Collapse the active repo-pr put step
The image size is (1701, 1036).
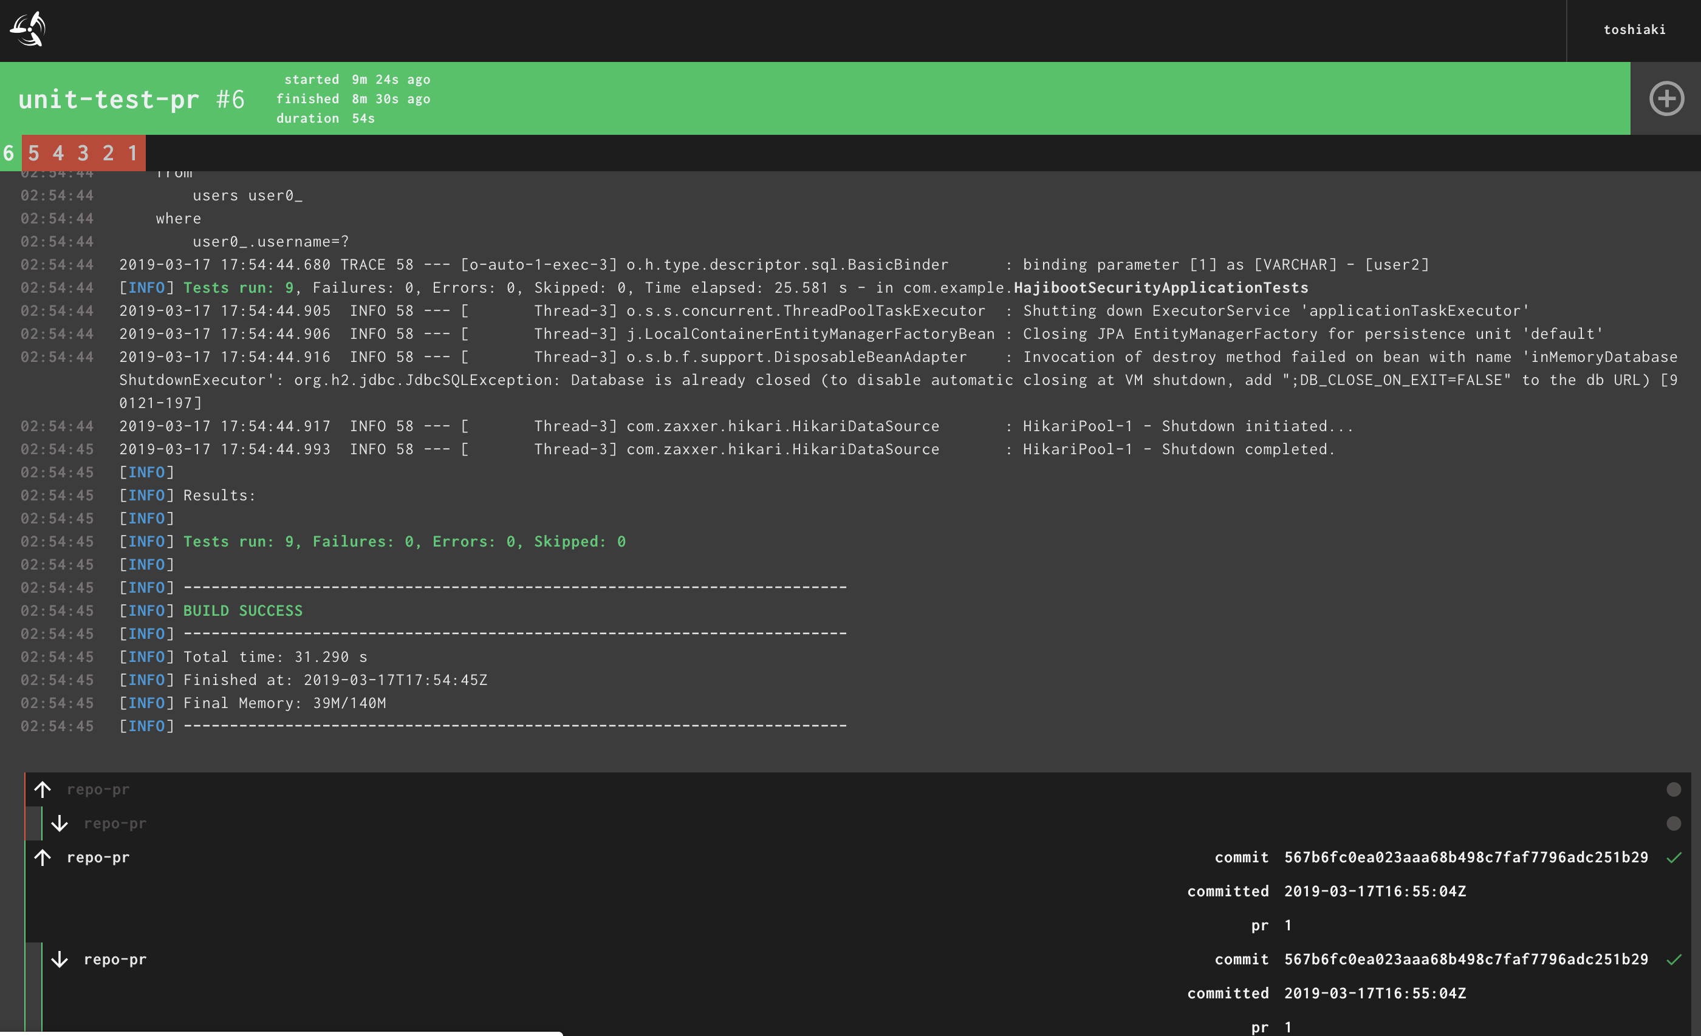click(x=115, y=959)
